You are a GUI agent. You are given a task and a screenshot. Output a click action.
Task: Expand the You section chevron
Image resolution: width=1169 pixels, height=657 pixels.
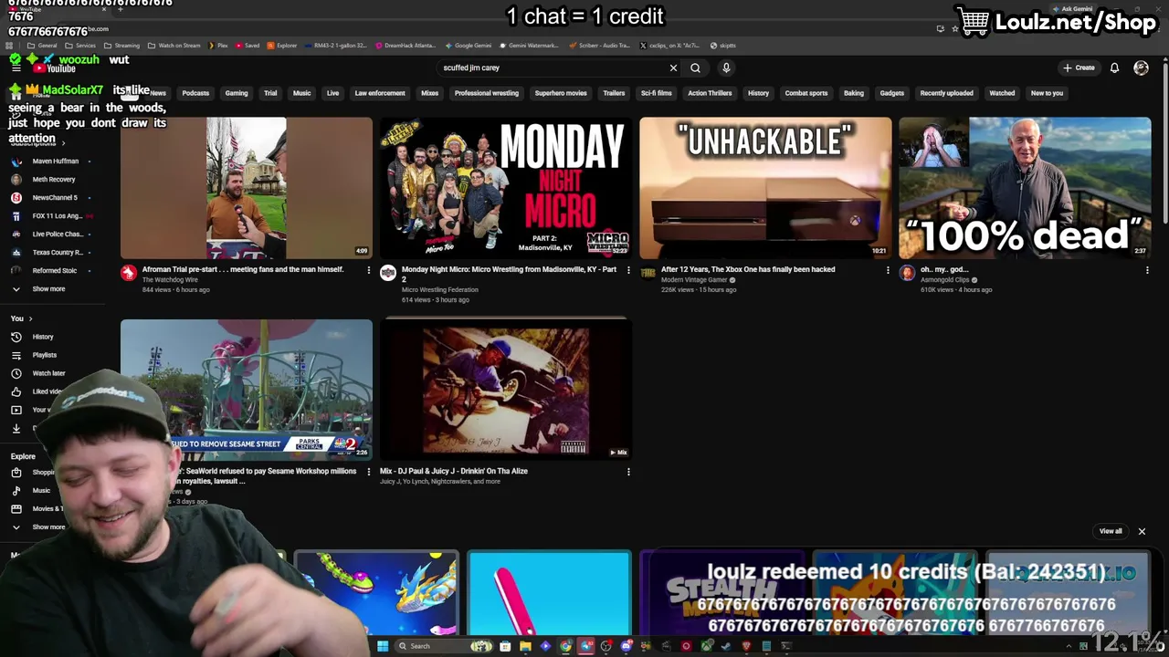30,318
